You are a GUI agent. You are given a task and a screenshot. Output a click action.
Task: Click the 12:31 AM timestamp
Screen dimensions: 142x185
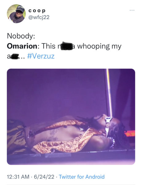pos(18,177)
